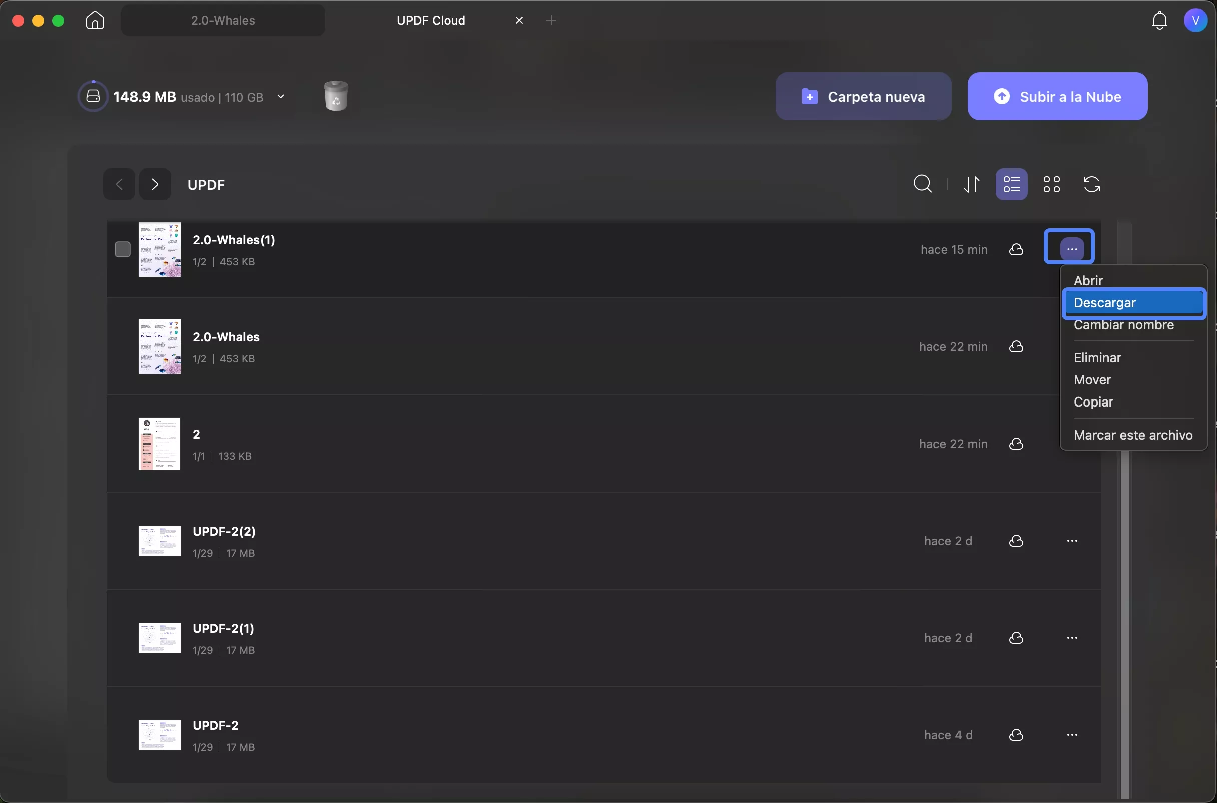Switch to grid view icon
The image size is (1217, 803).
[1052, 184]
